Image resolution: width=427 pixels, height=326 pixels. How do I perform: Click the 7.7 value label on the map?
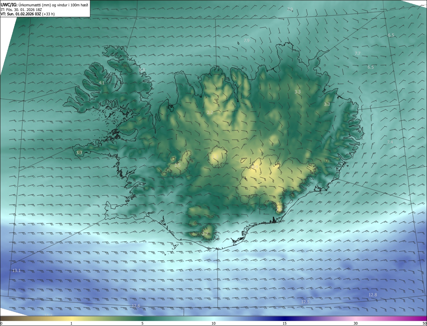pyautogui.click(x=357, y=54)
